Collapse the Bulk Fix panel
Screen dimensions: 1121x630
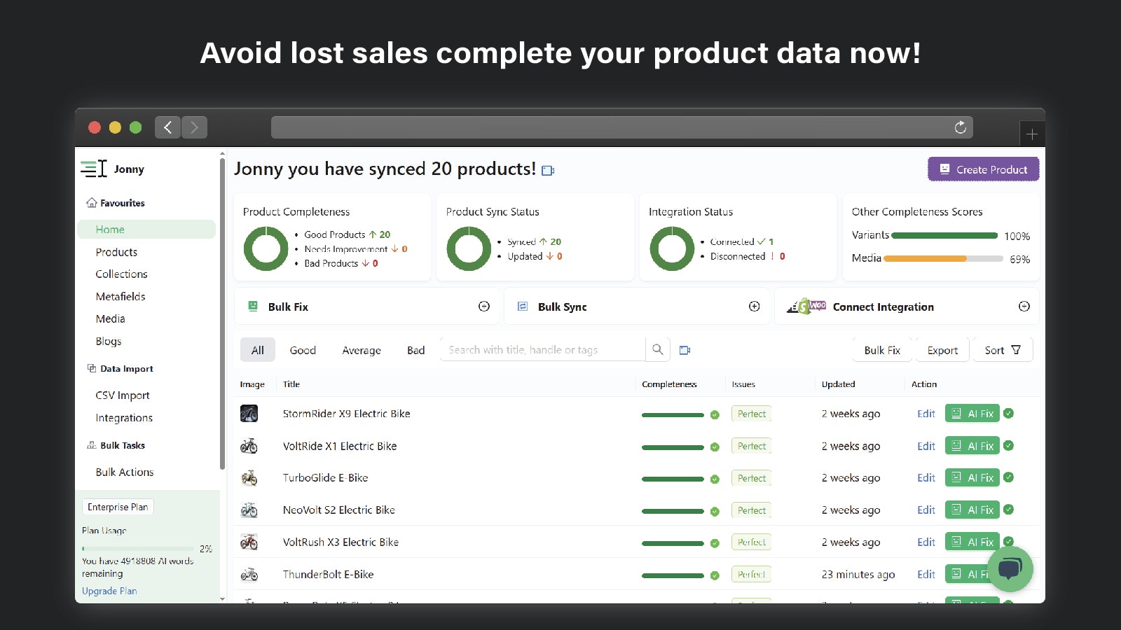point(483,307)
